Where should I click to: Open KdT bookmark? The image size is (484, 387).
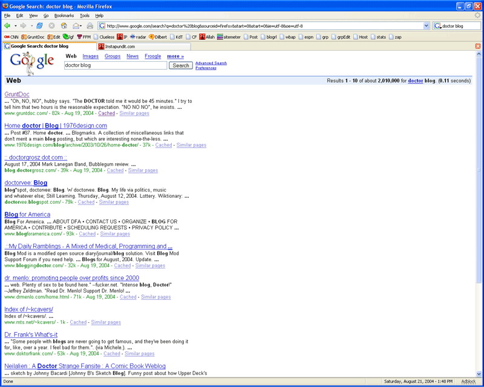(177, 37)
